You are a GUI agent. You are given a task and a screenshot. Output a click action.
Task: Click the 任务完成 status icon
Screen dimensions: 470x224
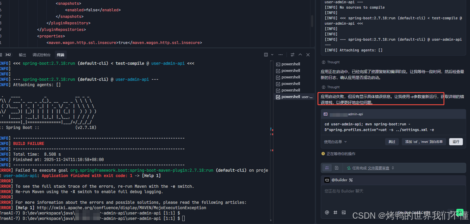349,168
